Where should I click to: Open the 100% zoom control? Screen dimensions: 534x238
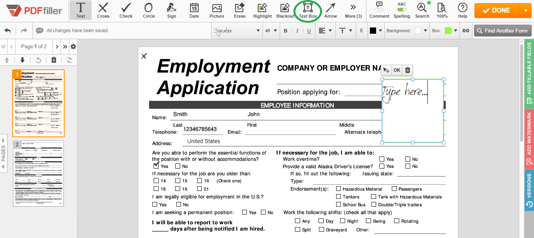442,11
